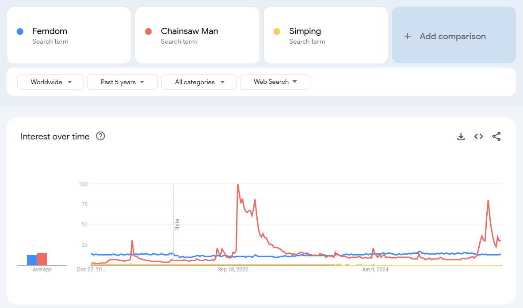523x308 pixels.
Task: Click the blue Femdom average bar
Action: (x=32, y=260)
